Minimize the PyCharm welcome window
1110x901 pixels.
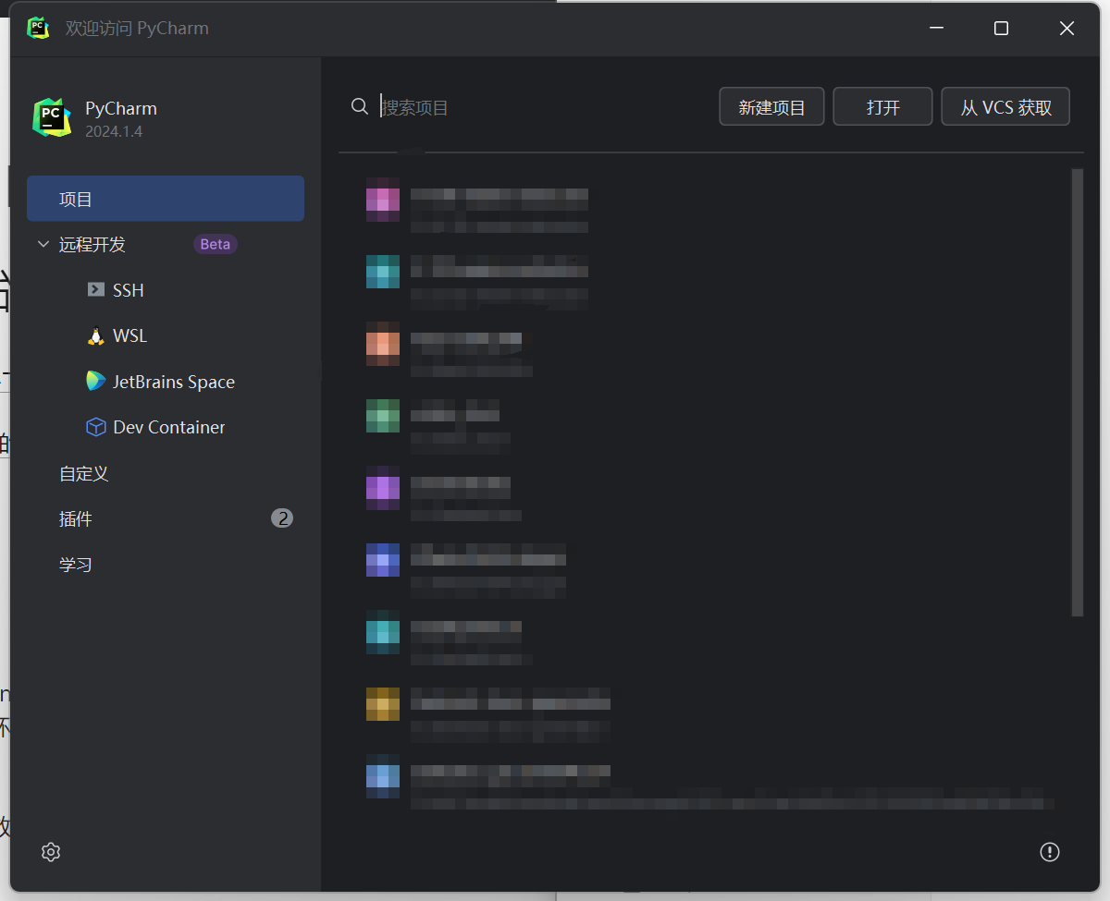tap(936, 29)
